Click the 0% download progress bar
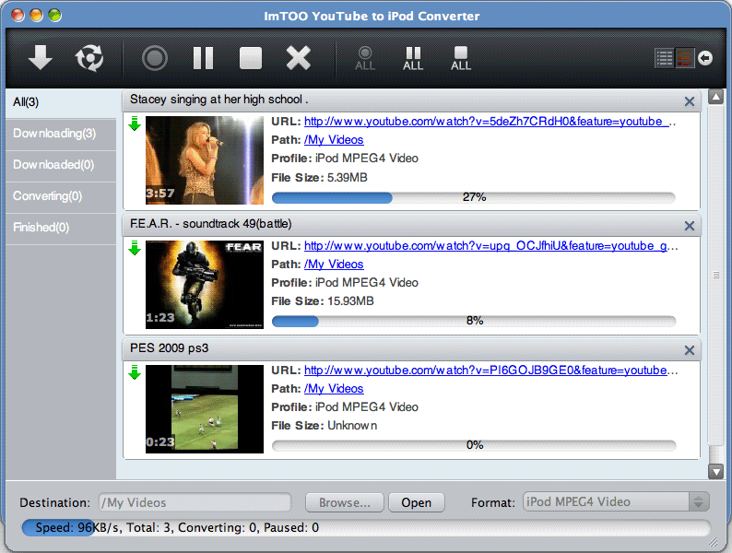This screenshot has height=553, width=732. (474, 446)
